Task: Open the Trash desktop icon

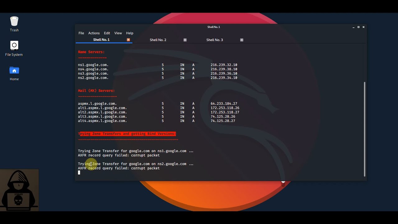Action: point(14,24)
